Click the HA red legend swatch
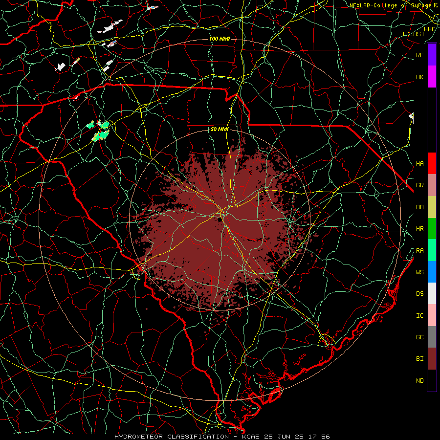 [x=432, y=163]
